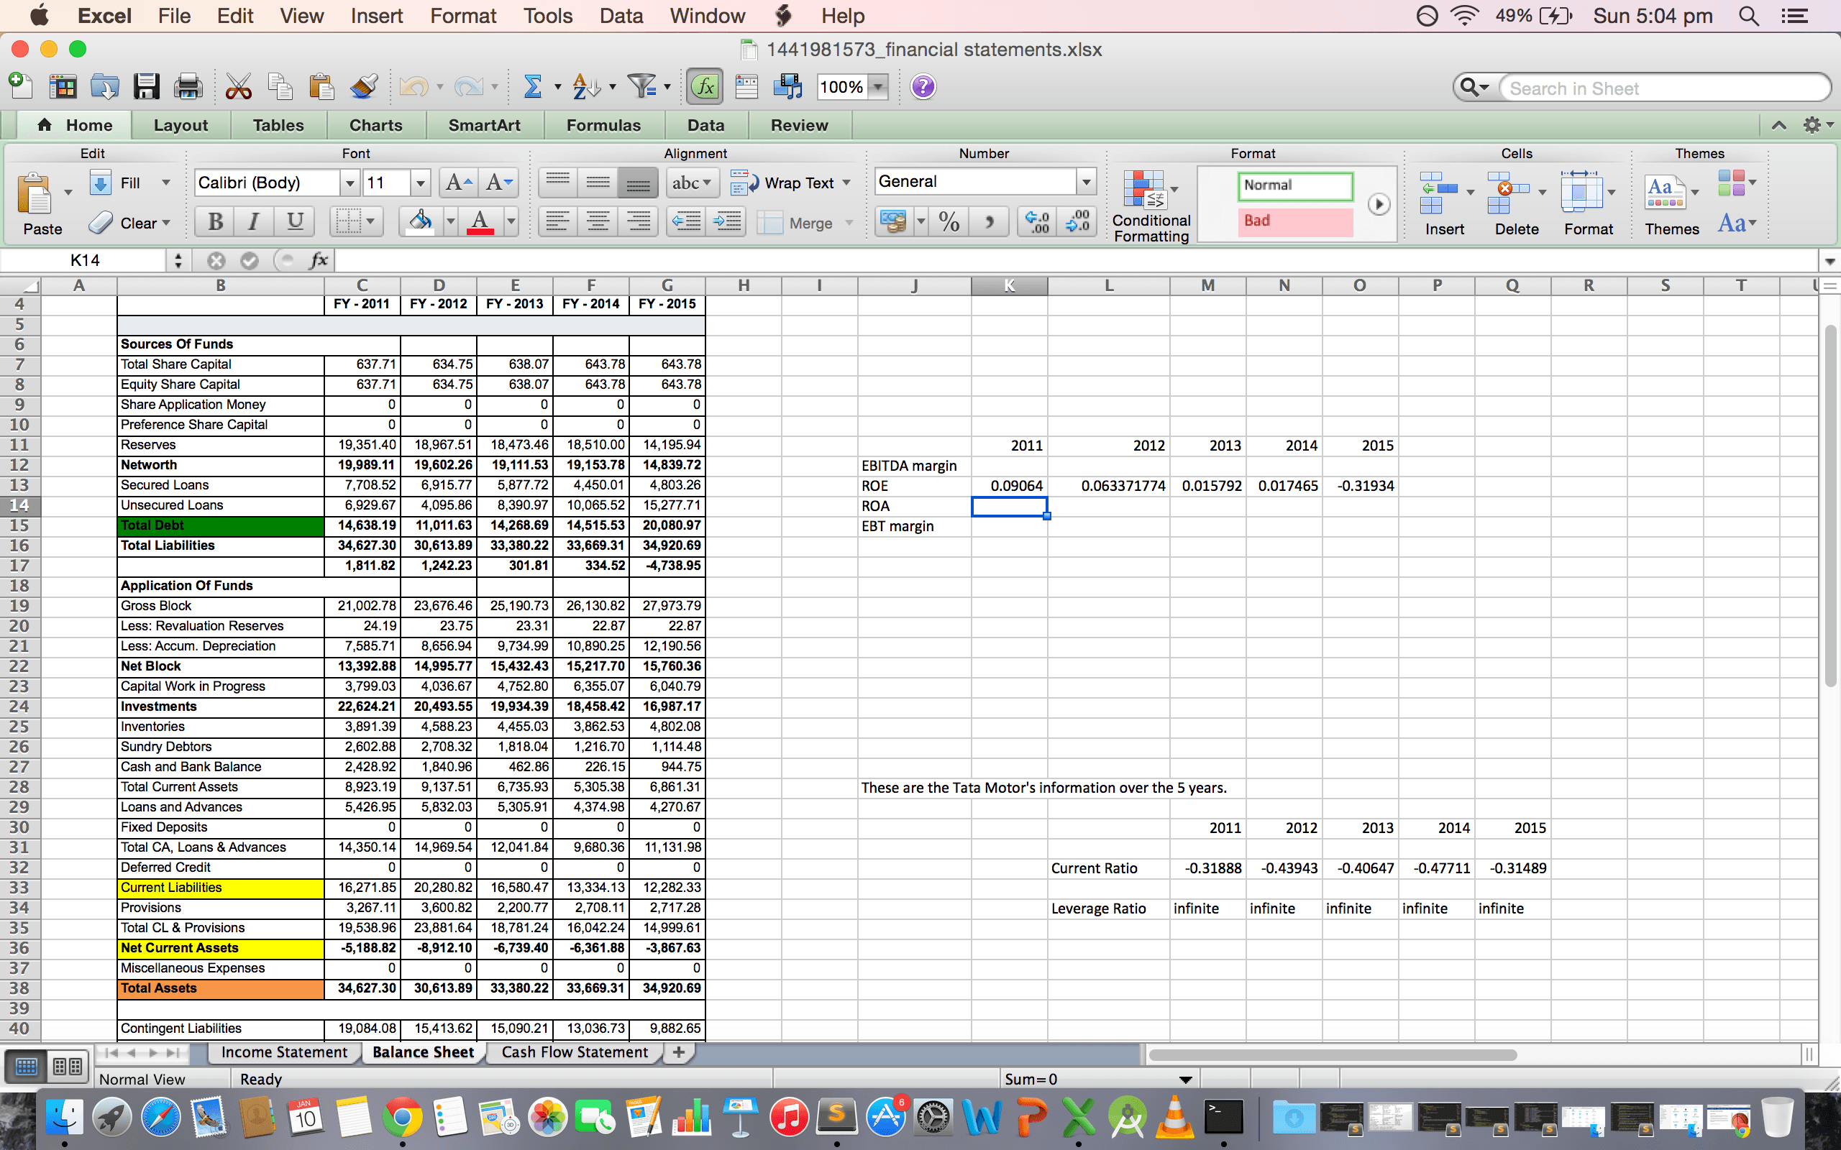Increase font size with large A
The height and width of the screenshot is (1150, 1841).
pos(459,183)
